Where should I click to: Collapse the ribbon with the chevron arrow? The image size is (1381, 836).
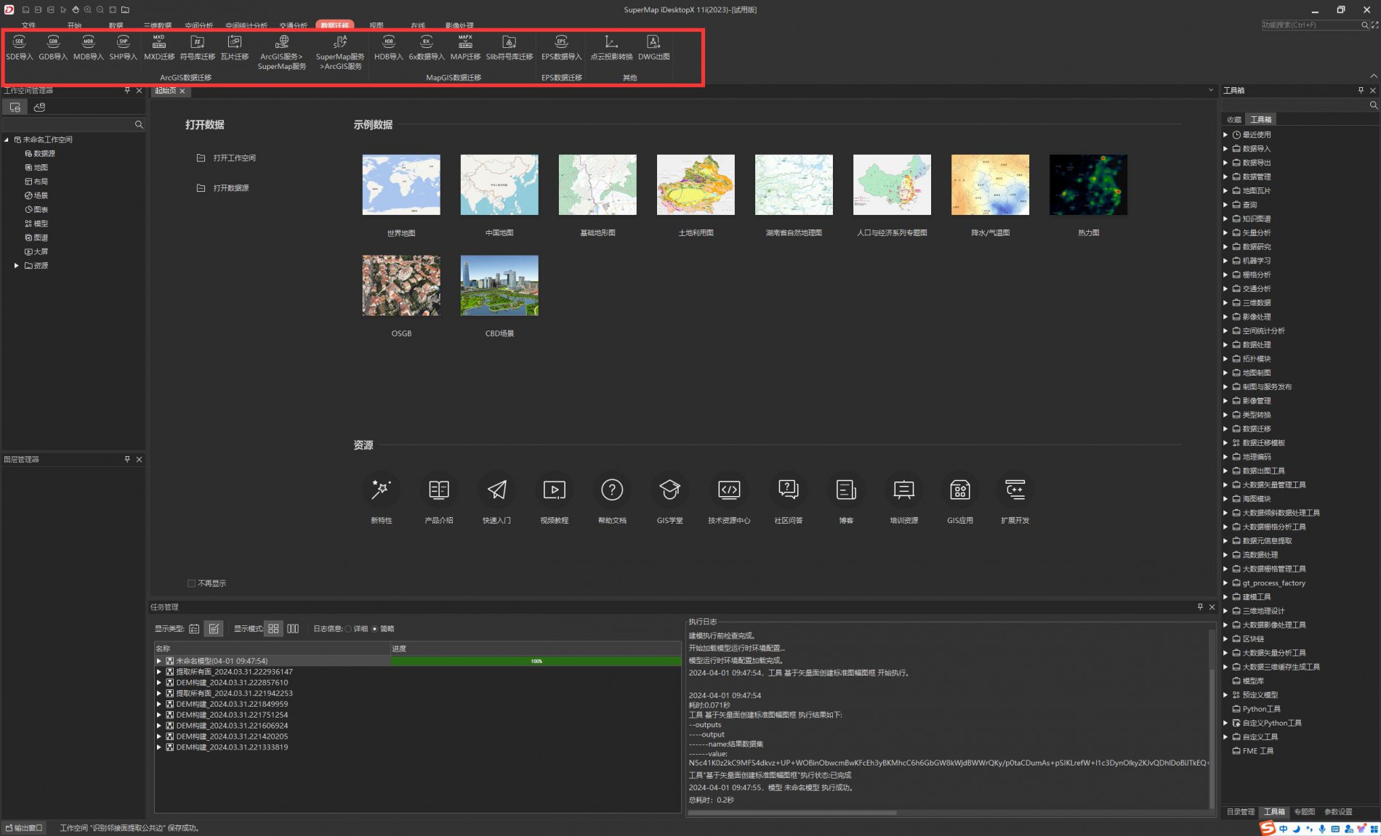(1373, 76)
